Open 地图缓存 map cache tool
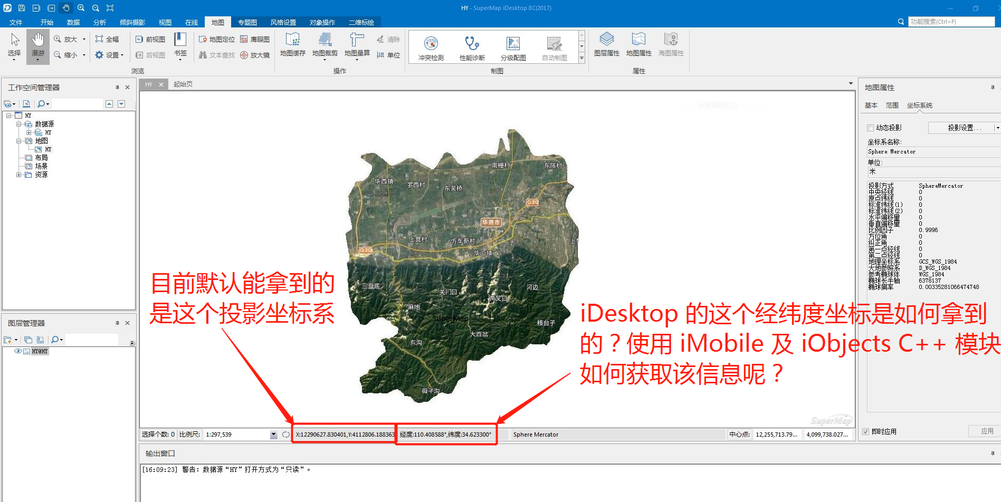1001x502 pixels. click(x=293, y=45)
